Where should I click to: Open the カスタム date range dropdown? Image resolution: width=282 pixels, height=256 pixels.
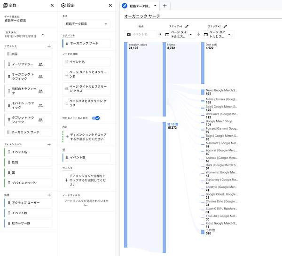click(x=43, y=34)
